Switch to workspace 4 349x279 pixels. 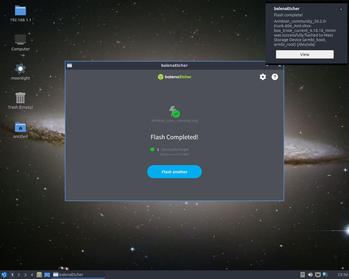(32, 275)
